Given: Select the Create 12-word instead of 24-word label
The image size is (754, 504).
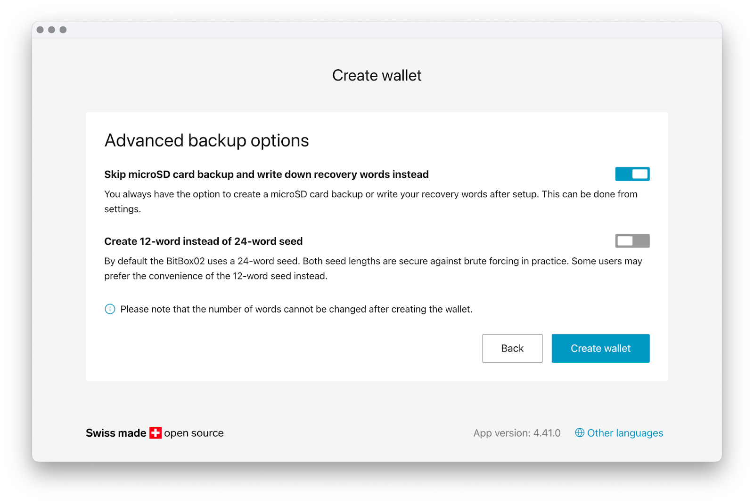Looking at the screenshot, I should tap(203, 241).
